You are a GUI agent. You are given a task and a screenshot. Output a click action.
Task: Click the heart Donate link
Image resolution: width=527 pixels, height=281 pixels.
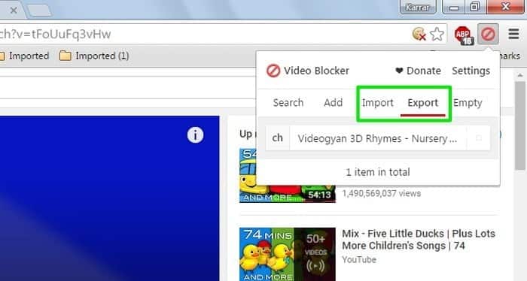pos(418,71)
